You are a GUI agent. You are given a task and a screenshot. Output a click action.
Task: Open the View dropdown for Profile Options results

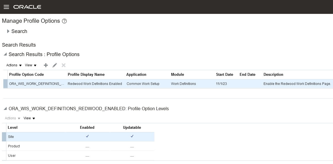[31, 65]
